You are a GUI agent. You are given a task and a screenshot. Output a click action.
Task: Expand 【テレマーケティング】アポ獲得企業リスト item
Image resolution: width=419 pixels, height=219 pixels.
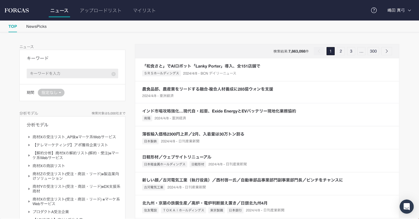pyautogui.click(x=29, y=145)
